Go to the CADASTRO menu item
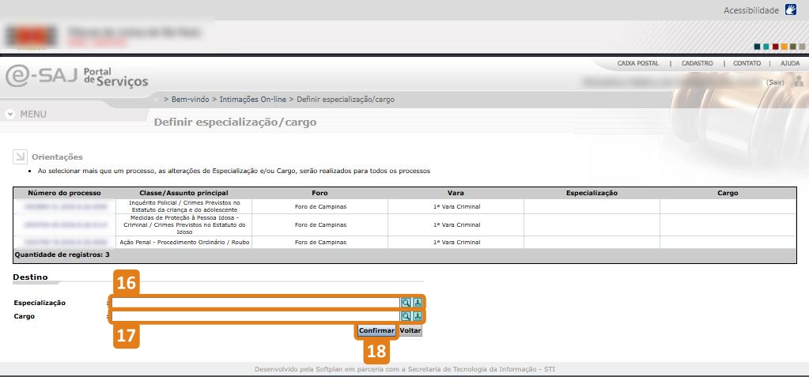 pos(697,63)
